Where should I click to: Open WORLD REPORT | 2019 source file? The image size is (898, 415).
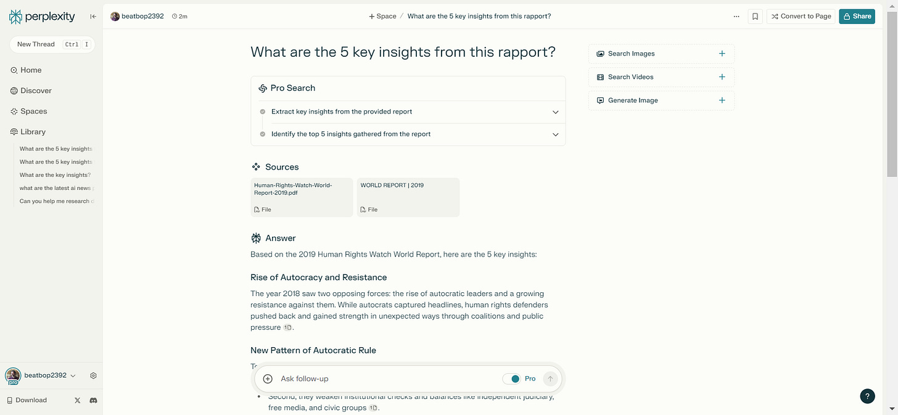[x=408, y=197]
